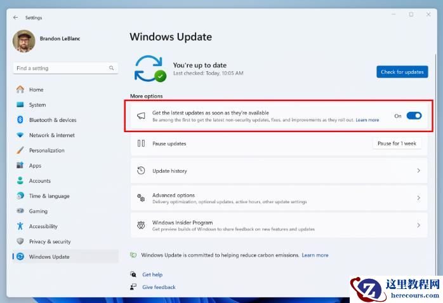Click the Windows Update sidebar icon

20,257
